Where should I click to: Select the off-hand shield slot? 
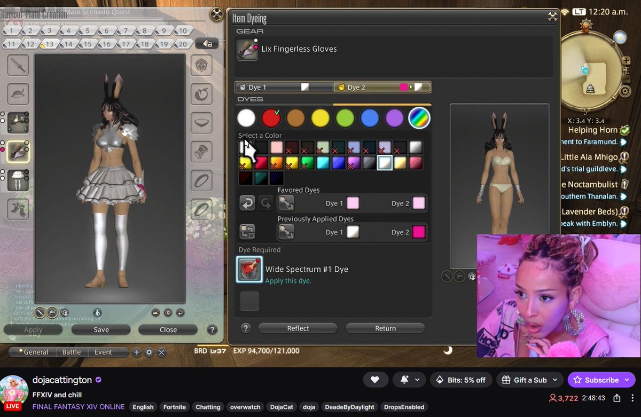pyautogui.click(x=201, y=66)
